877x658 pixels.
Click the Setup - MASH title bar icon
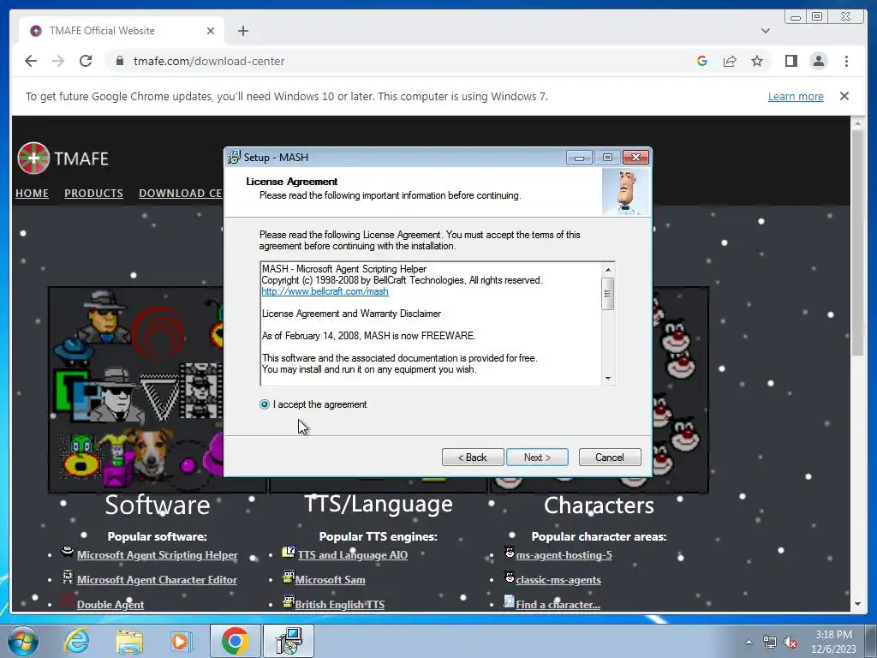234,158
